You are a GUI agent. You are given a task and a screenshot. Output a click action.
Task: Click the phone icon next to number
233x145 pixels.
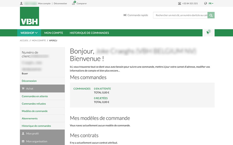point(179,3)
